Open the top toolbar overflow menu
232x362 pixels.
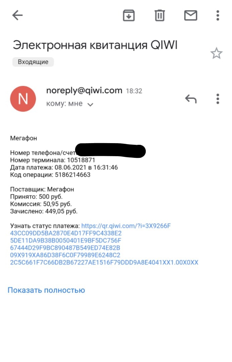(x=218, y=15)
